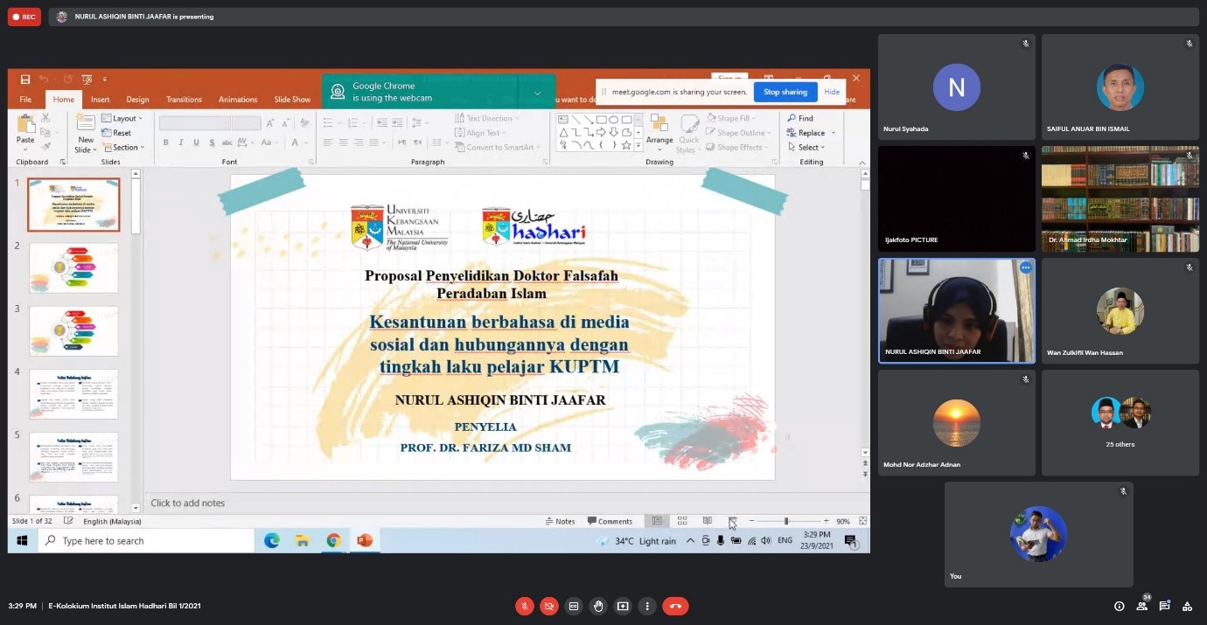
Task: Leave the call with the red hang-up button
Action: [675, 606]
